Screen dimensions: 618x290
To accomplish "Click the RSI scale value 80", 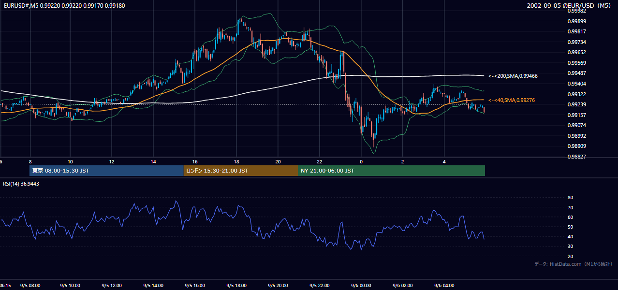I will 571,198.
